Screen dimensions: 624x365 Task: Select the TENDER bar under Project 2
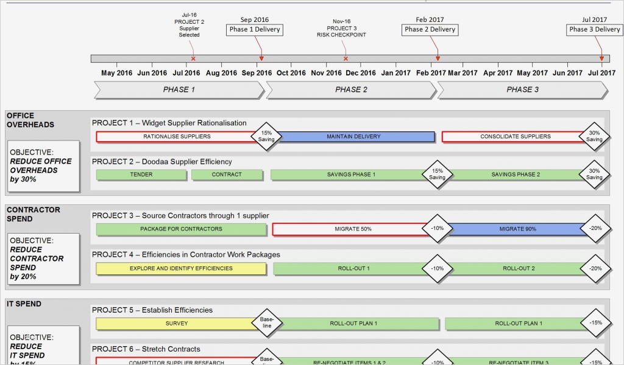141,175
